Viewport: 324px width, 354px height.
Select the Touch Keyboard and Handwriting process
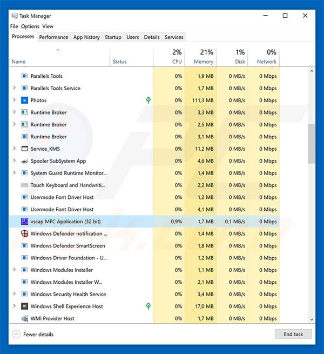click(x=144, y=185)
